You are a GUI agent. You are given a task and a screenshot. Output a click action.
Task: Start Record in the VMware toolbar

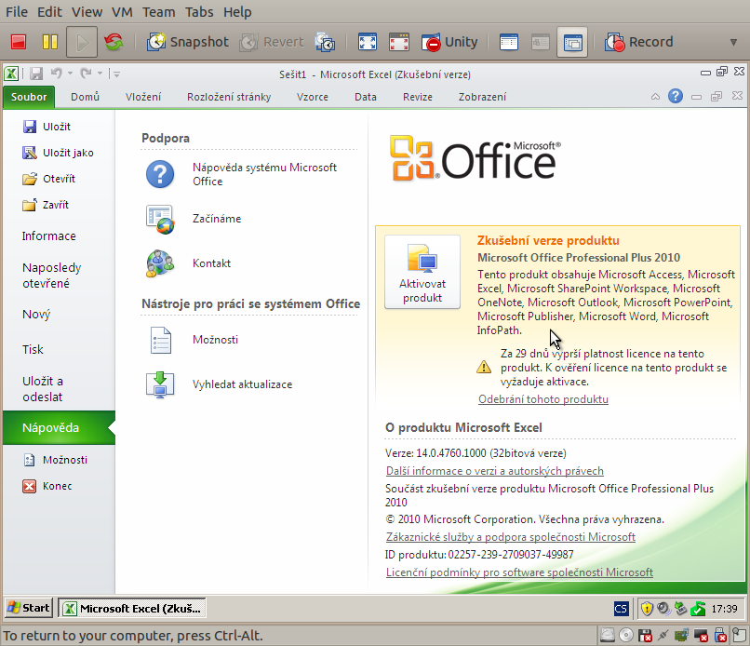point(638,42)
